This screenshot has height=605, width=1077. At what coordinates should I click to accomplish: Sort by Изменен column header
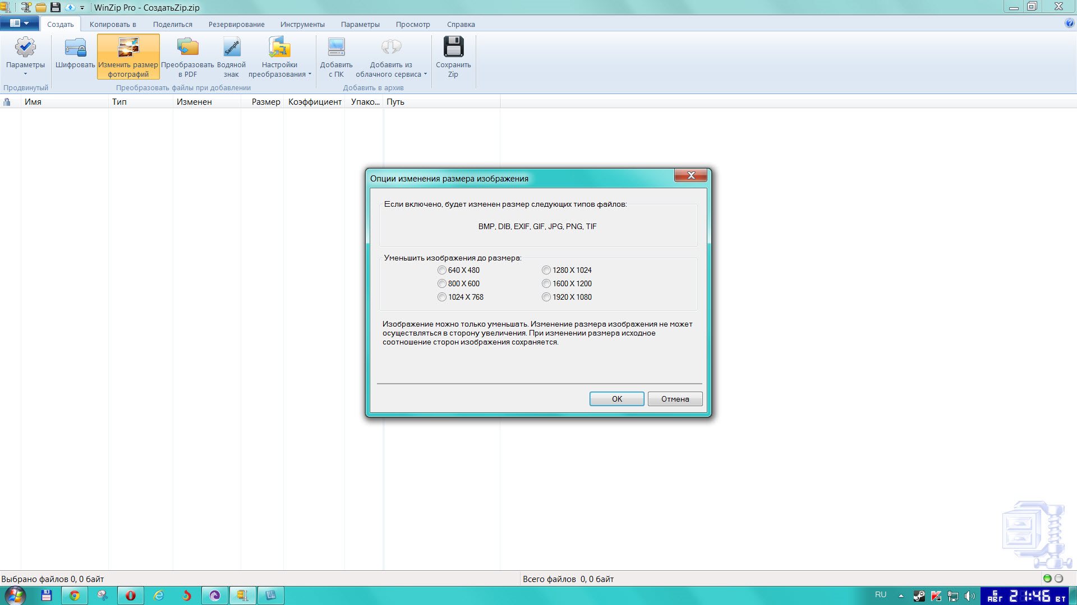pyautogui.click(x=207, y=102)
